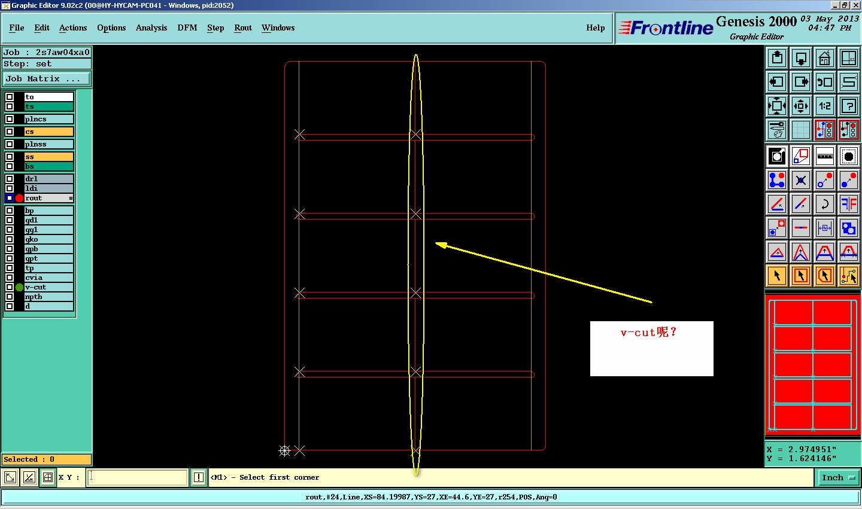
Task: Select the layer name plncs
Action: [49, 119]
